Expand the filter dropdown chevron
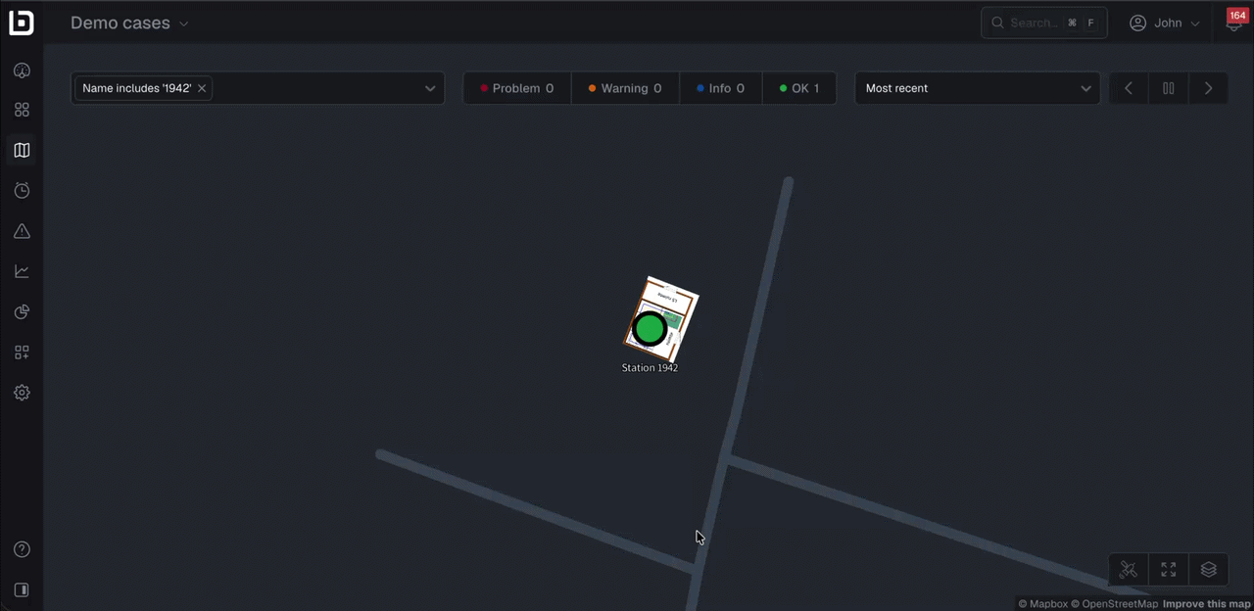This screenshot has width=1254, height=611. click(x=430, y=88)
